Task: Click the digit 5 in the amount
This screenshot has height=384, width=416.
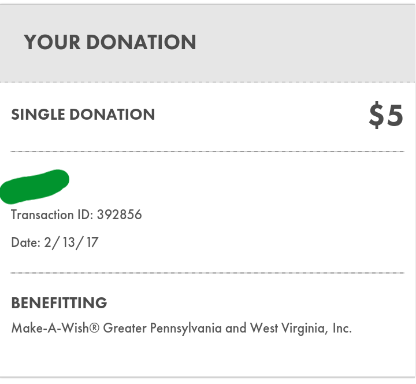Action: click(x=395, y=115)
